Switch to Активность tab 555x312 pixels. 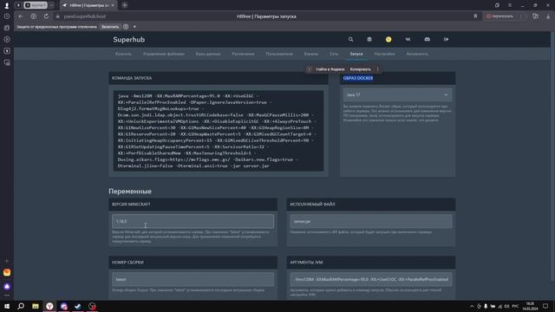coord(417,54)
